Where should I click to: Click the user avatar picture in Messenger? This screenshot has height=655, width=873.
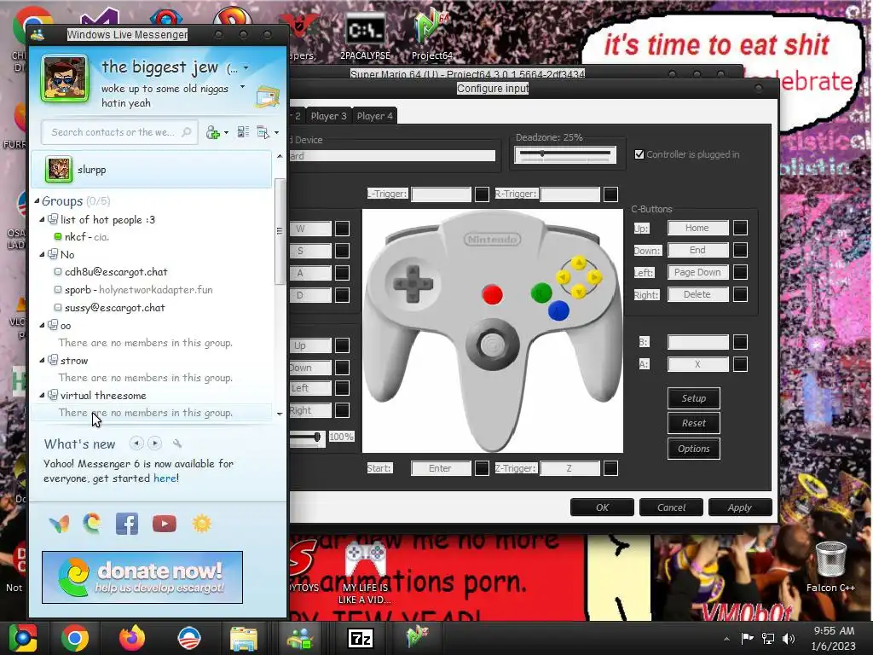pyautogui.click(x=65, y=78)
